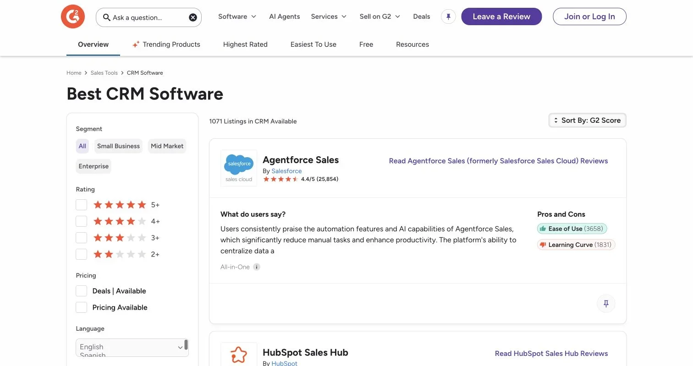This screenshot has height=366, width=693.
Task: Click the All-in-One label
Action: [x=235, y=267]
